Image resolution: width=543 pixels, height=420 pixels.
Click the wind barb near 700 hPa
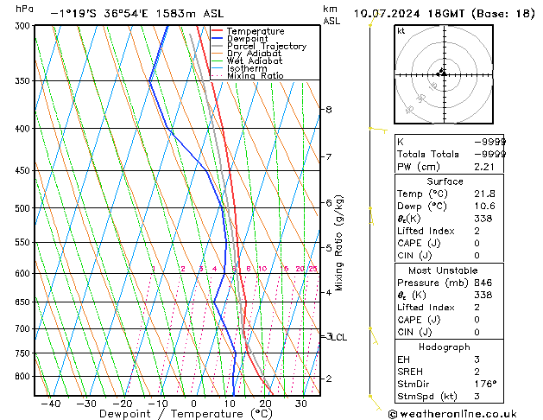pyautogui.click(x=374, y=335)
